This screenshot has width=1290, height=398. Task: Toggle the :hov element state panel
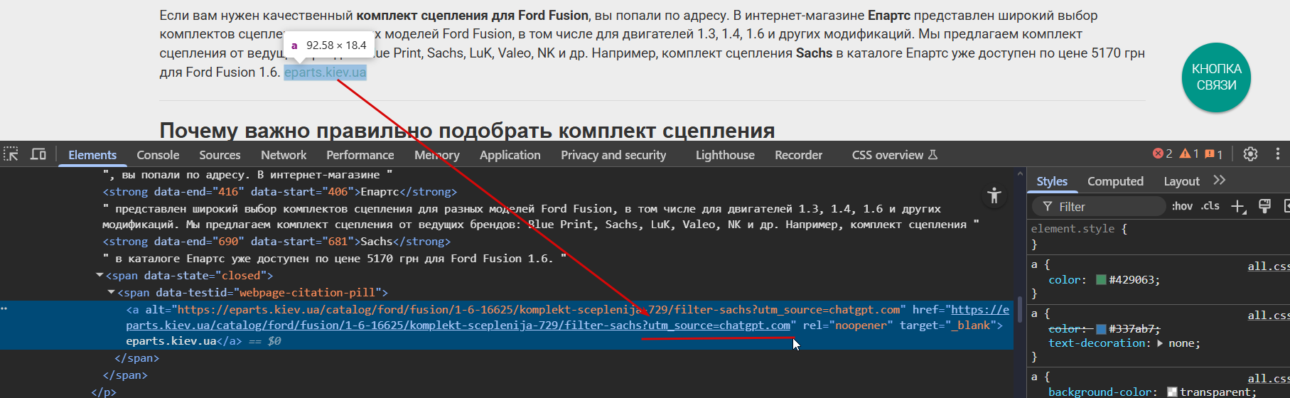1182,207
